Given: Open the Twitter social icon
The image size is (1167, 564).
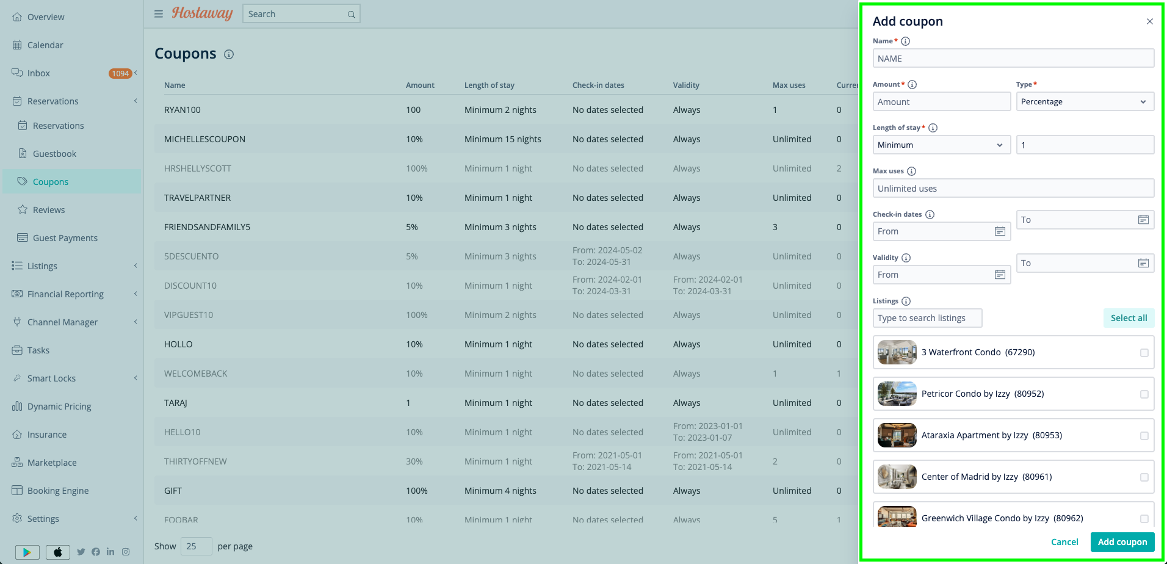Looking at the screenshot, I should click(x=81, y=552).
